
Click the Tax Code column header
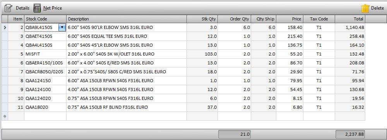pyautogui.click(x=319, y=19)
